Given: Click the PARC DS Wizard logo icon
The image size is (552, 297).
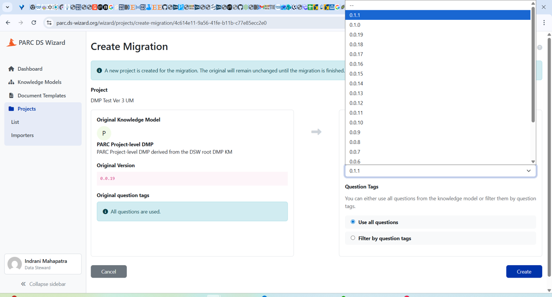Looking at the screenshot, I should click(x=12, y=42).
